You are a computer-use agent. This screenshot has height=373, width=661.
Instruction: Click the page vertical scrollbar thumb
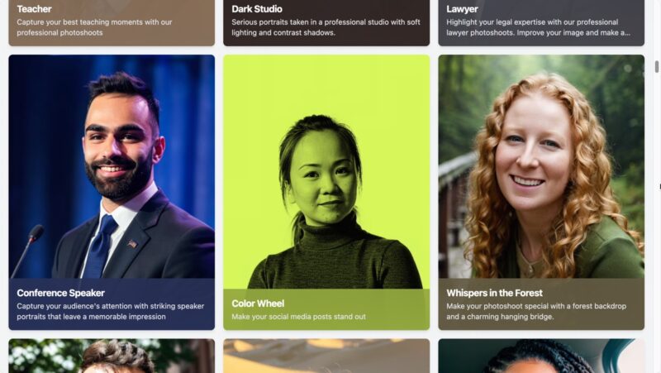coord(656,67)
